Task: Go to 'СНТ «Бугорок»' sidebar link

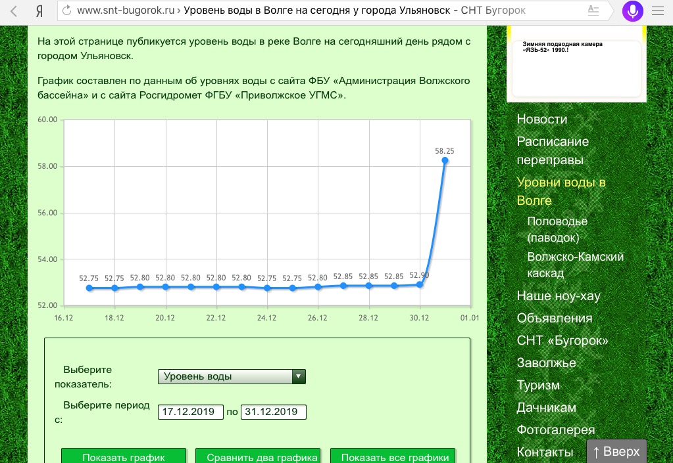Action: click(562, 340)
